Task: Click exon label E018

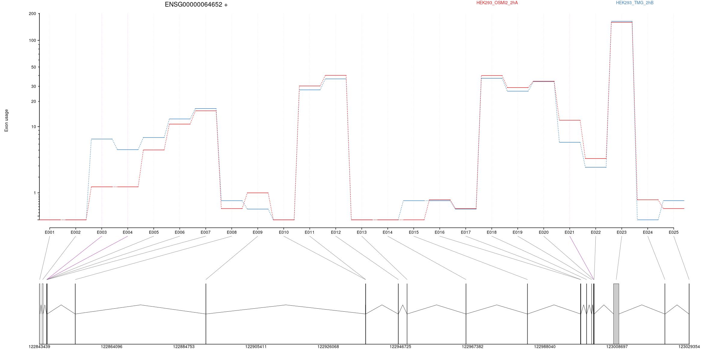Action: point(492,232)
